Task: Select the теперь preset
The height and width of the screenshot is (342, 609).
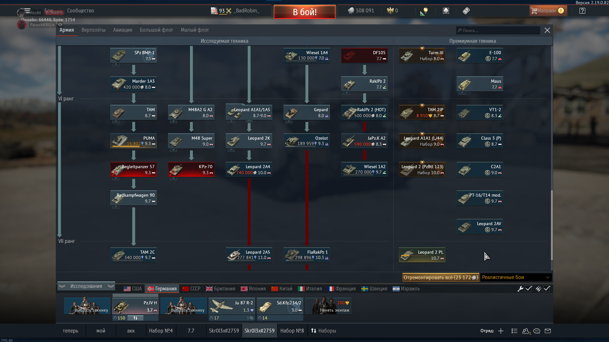Action: (x=70, y=331)
